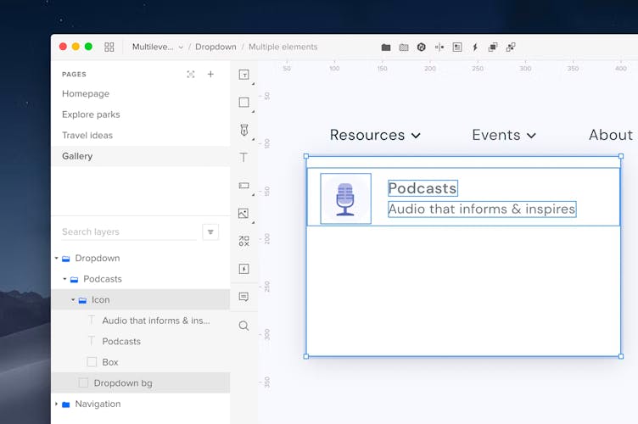Open the Multileve... project dropdown arrow
The height and width of the screenshot is (424, 638).
click(x=181, y=47)
